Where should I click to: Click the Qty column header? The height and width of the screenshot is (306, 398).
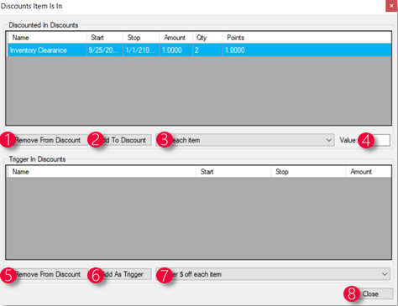point(207,38)
